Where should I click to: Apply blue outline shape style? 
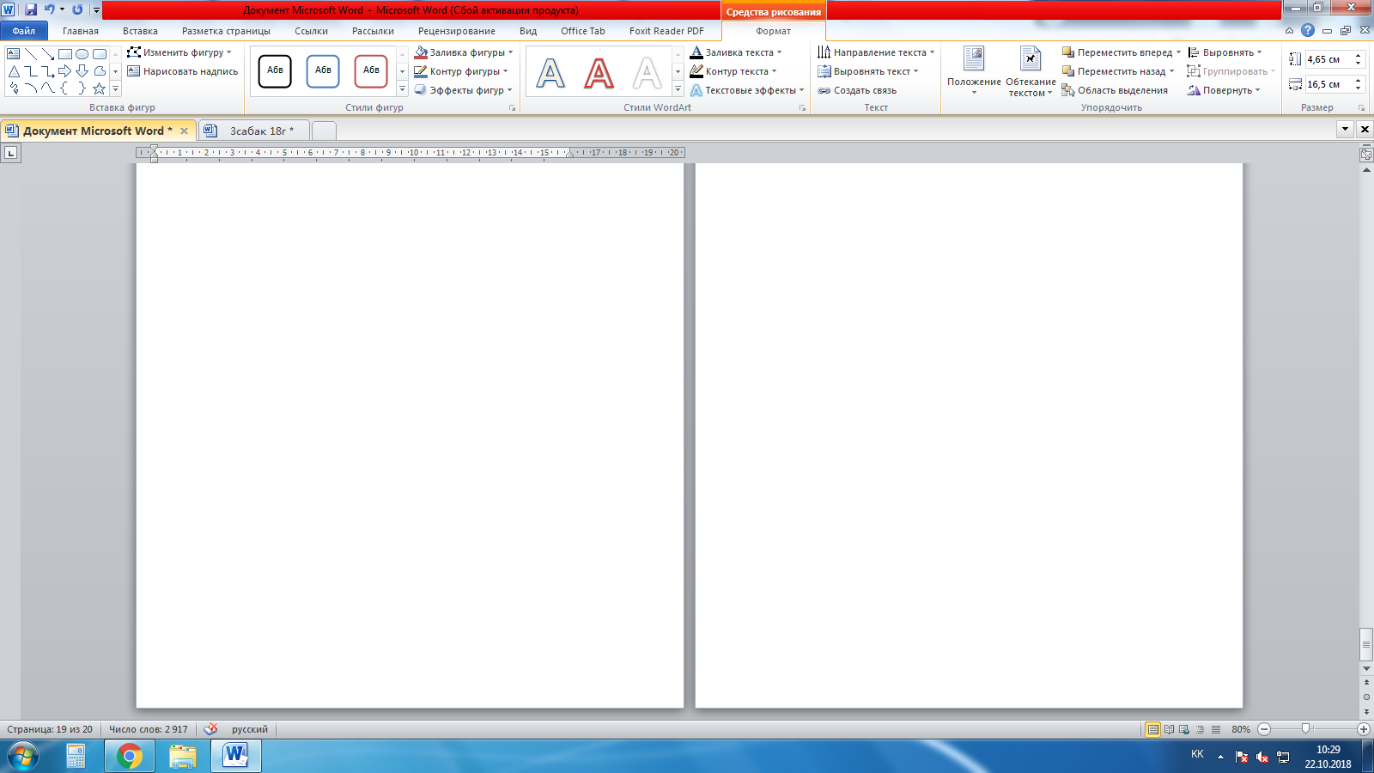(x=323, y=70)
